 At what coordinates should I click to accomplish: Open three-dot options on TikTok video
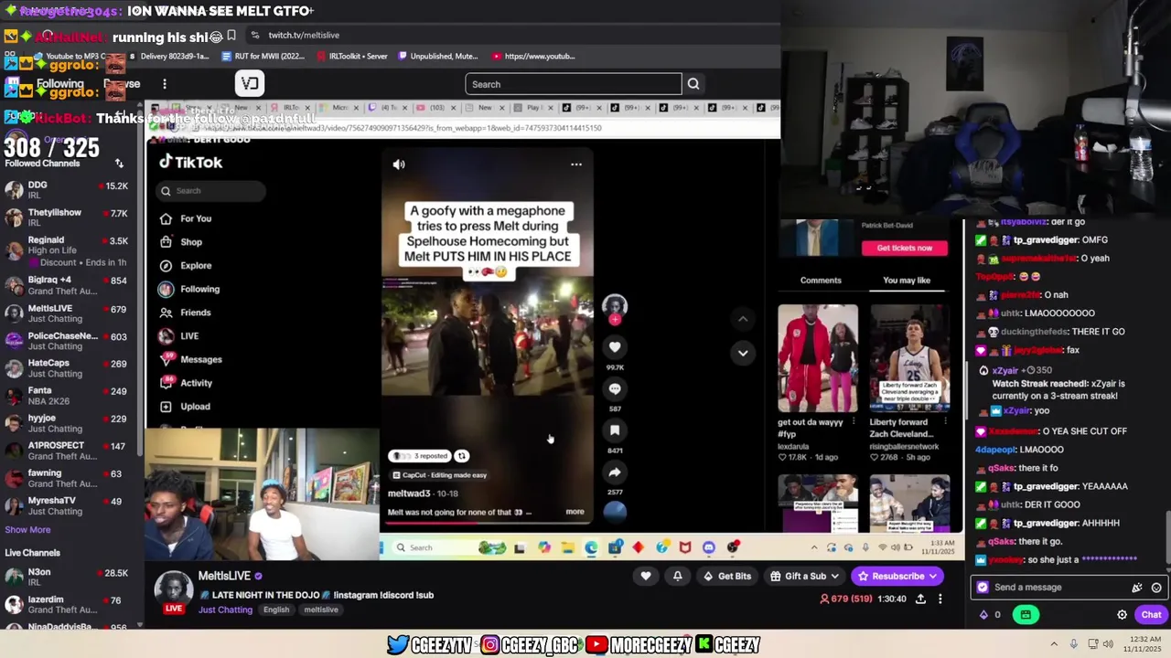click(576, 164)
